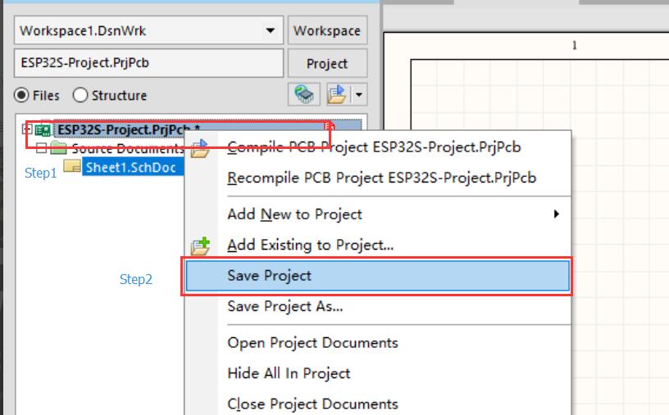669x415 pixels.
Task: Select ESP32S-Project.PrjPcb in the project tree
Action: click(x=124, y=129)
